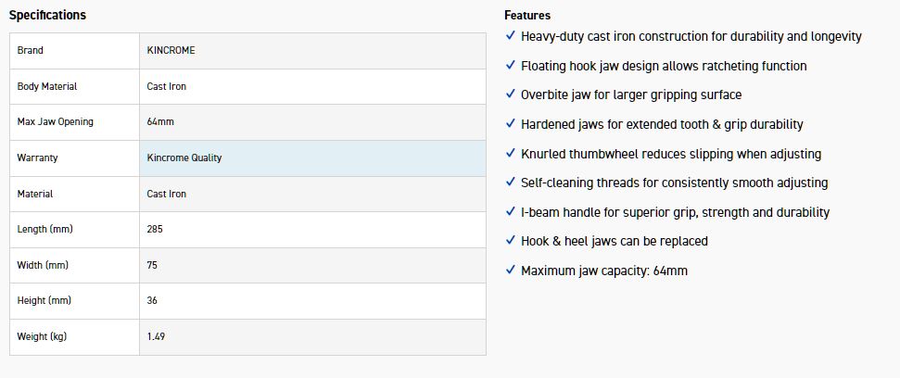Image resolution: width=900 pixels, height=378 pixels.
Task: Select the 1.49 weight value
Action: pyautogui.click(x=157, y=336)
